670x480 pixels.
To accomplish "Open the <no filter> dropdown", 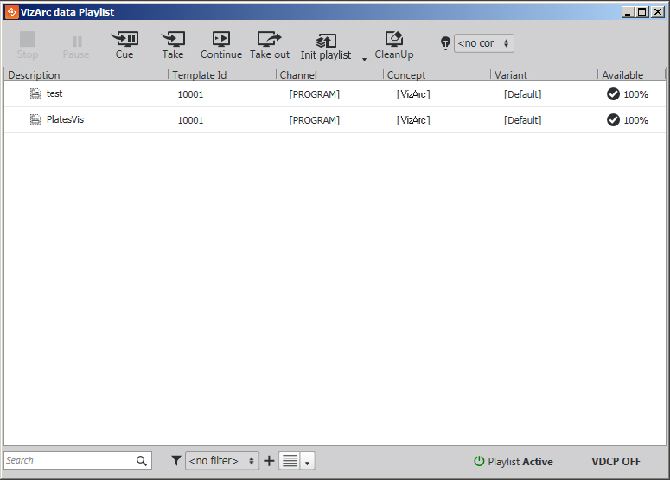I will pos(222,461).
